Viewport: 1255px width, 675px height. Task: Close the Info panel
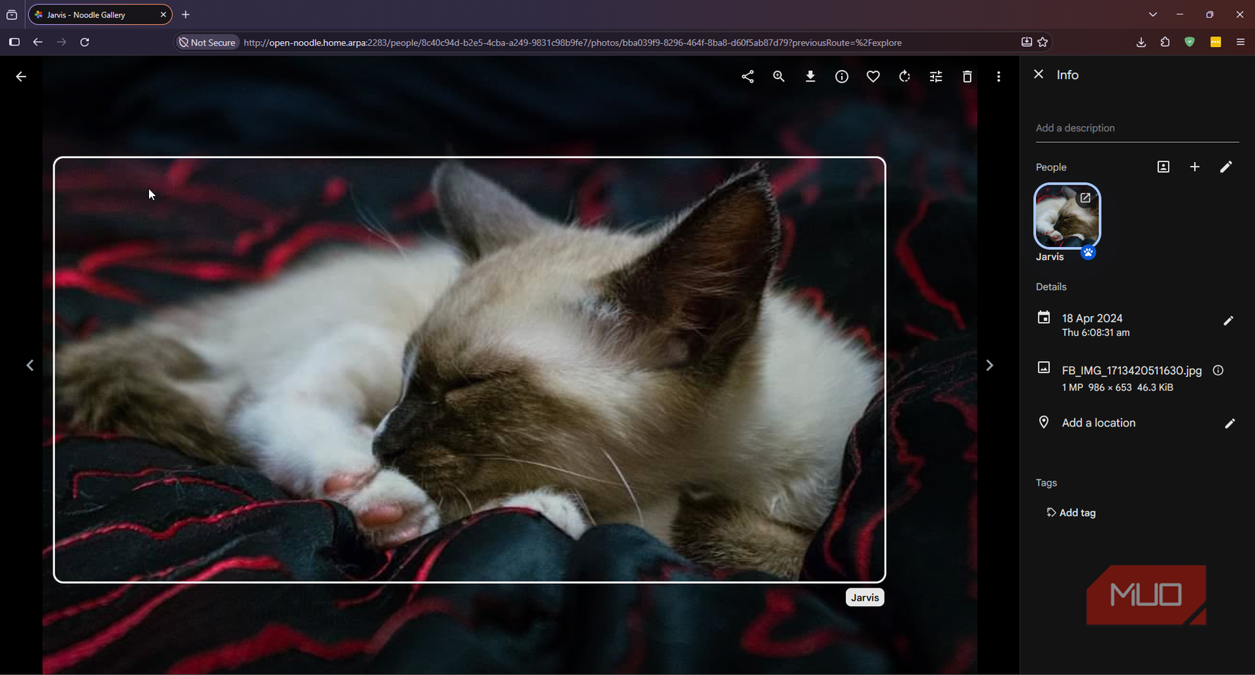click(1038, 74)
